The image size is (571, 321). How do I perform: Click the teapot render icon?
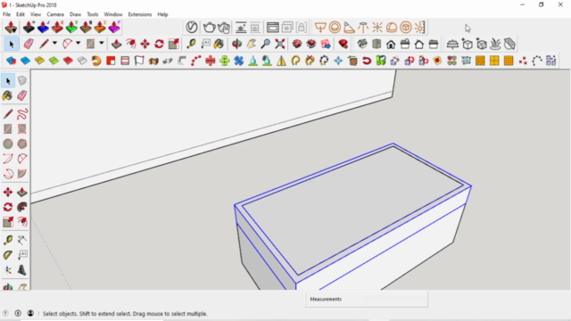209,28
